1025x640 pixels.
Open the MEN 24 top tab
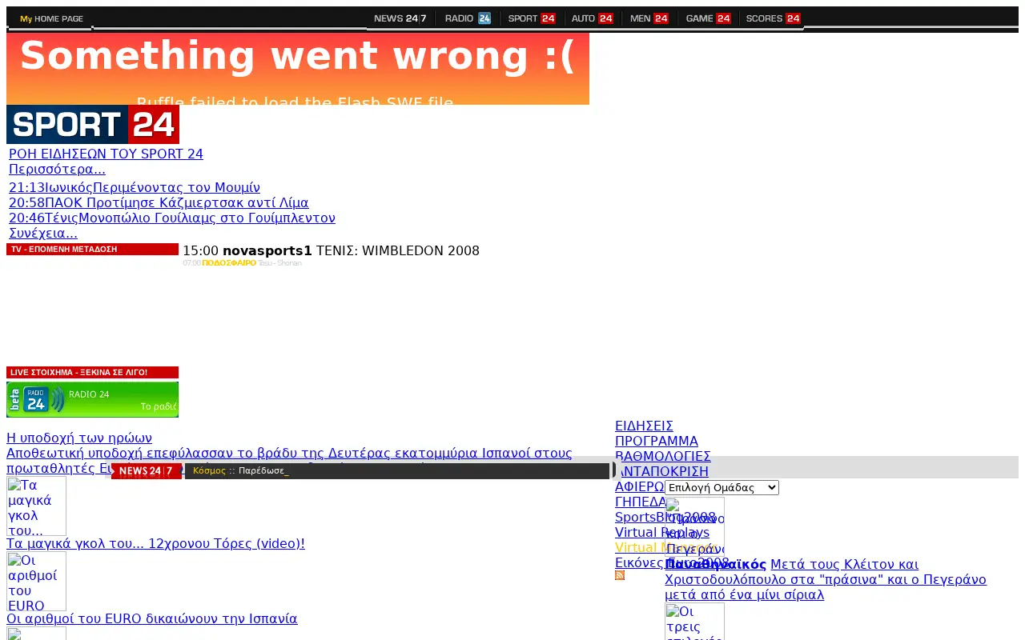click(x=649, y=18)
